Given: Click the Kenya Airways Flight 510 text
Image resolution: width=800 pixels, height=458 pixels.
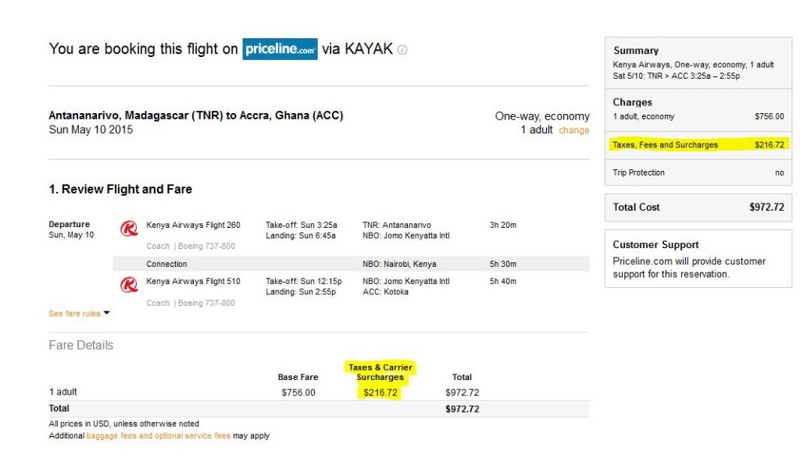Looking at the screenshot, I should pos(193,281).
